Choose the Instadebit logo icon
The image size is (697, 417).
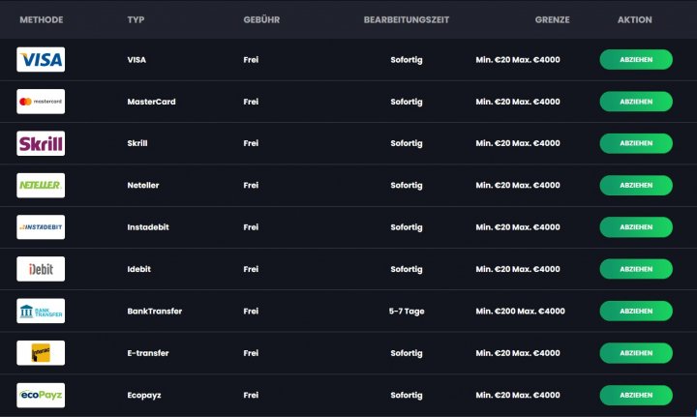click(x=41, y=227)
